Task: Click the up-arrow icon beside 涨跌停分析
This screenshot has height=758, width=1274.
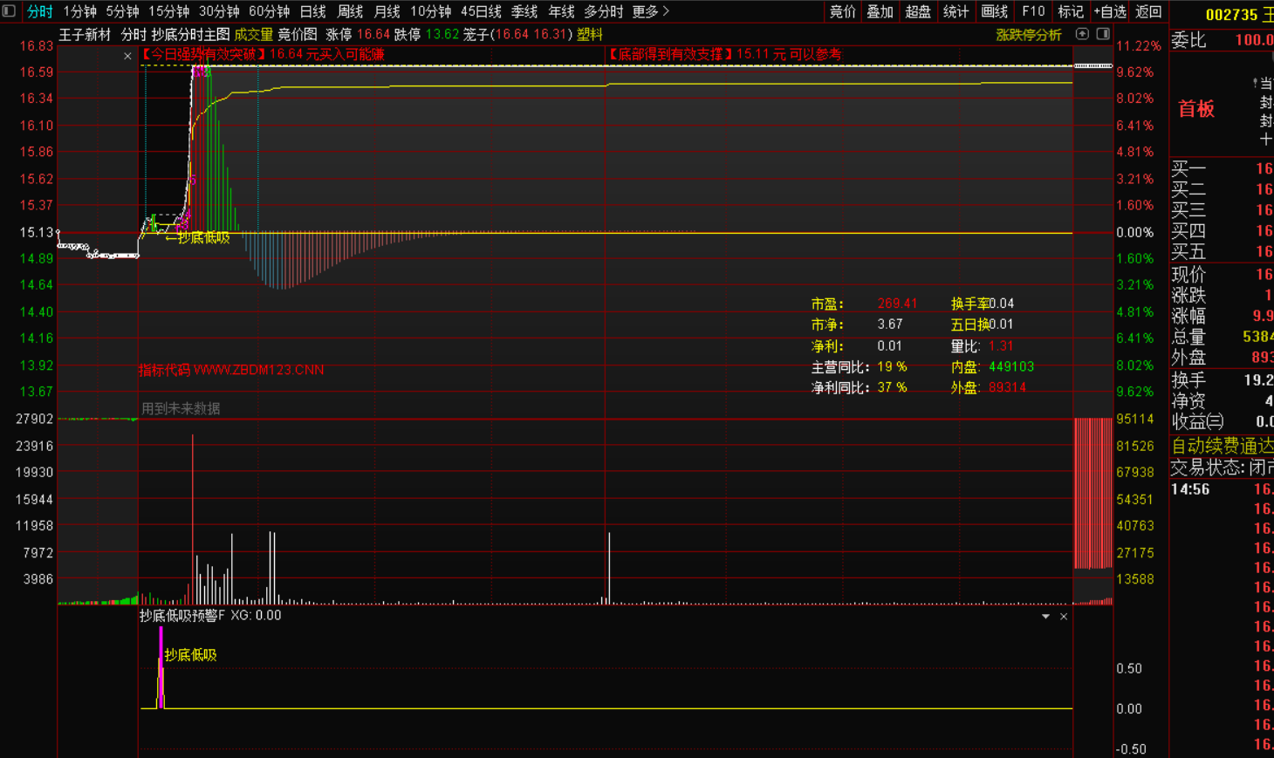Action: pyautogui.click(x=1082, y=34)
